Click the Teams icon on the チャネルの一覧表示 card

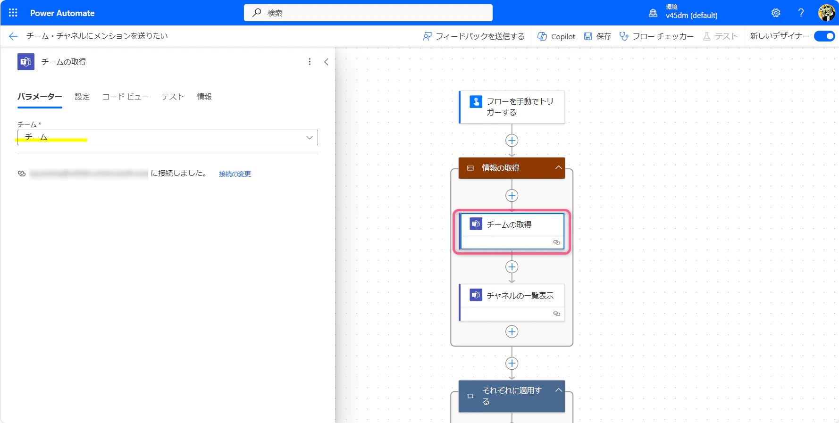(x=476, y=295)
